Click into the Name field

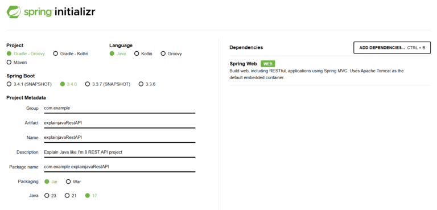tap(119, 138)
